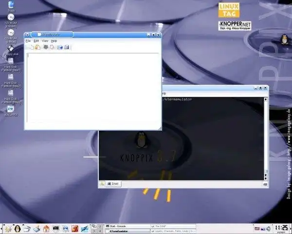
Task: Open the Home folder panel icon
Action: [x=46, y=229]
